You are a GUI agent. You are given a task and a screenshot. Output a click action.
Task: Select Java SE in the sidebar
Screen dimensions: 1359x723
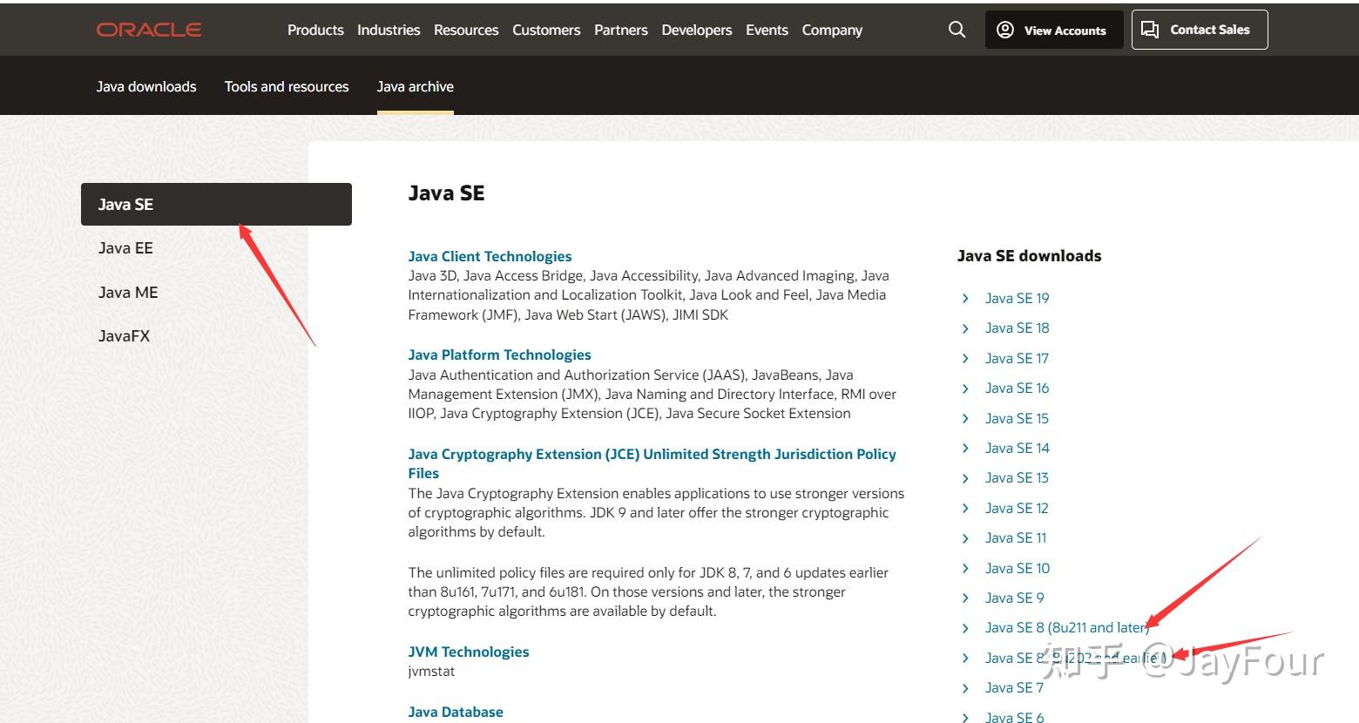pos(216,204)
